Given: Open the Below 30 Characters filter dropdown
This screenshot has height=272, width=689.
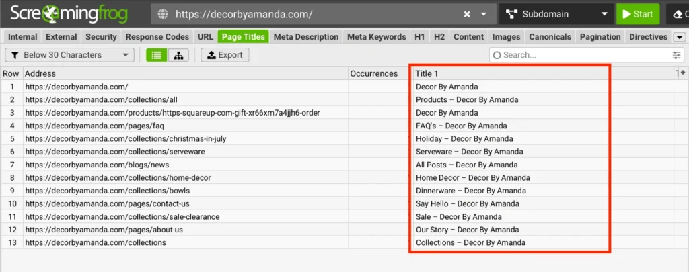Looking at the screenshot, I should [69, 55].
